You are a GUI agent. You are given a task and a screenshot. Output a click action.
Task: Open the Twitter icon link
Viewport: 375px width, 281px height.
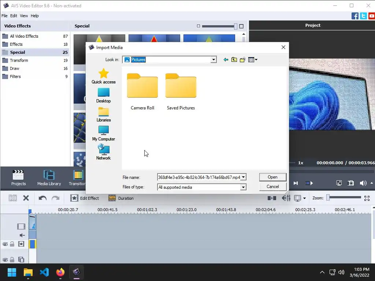363,16
